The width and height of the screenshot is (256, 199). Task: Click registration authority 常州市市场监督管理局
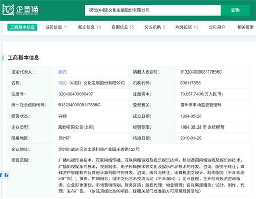(201, 105)
